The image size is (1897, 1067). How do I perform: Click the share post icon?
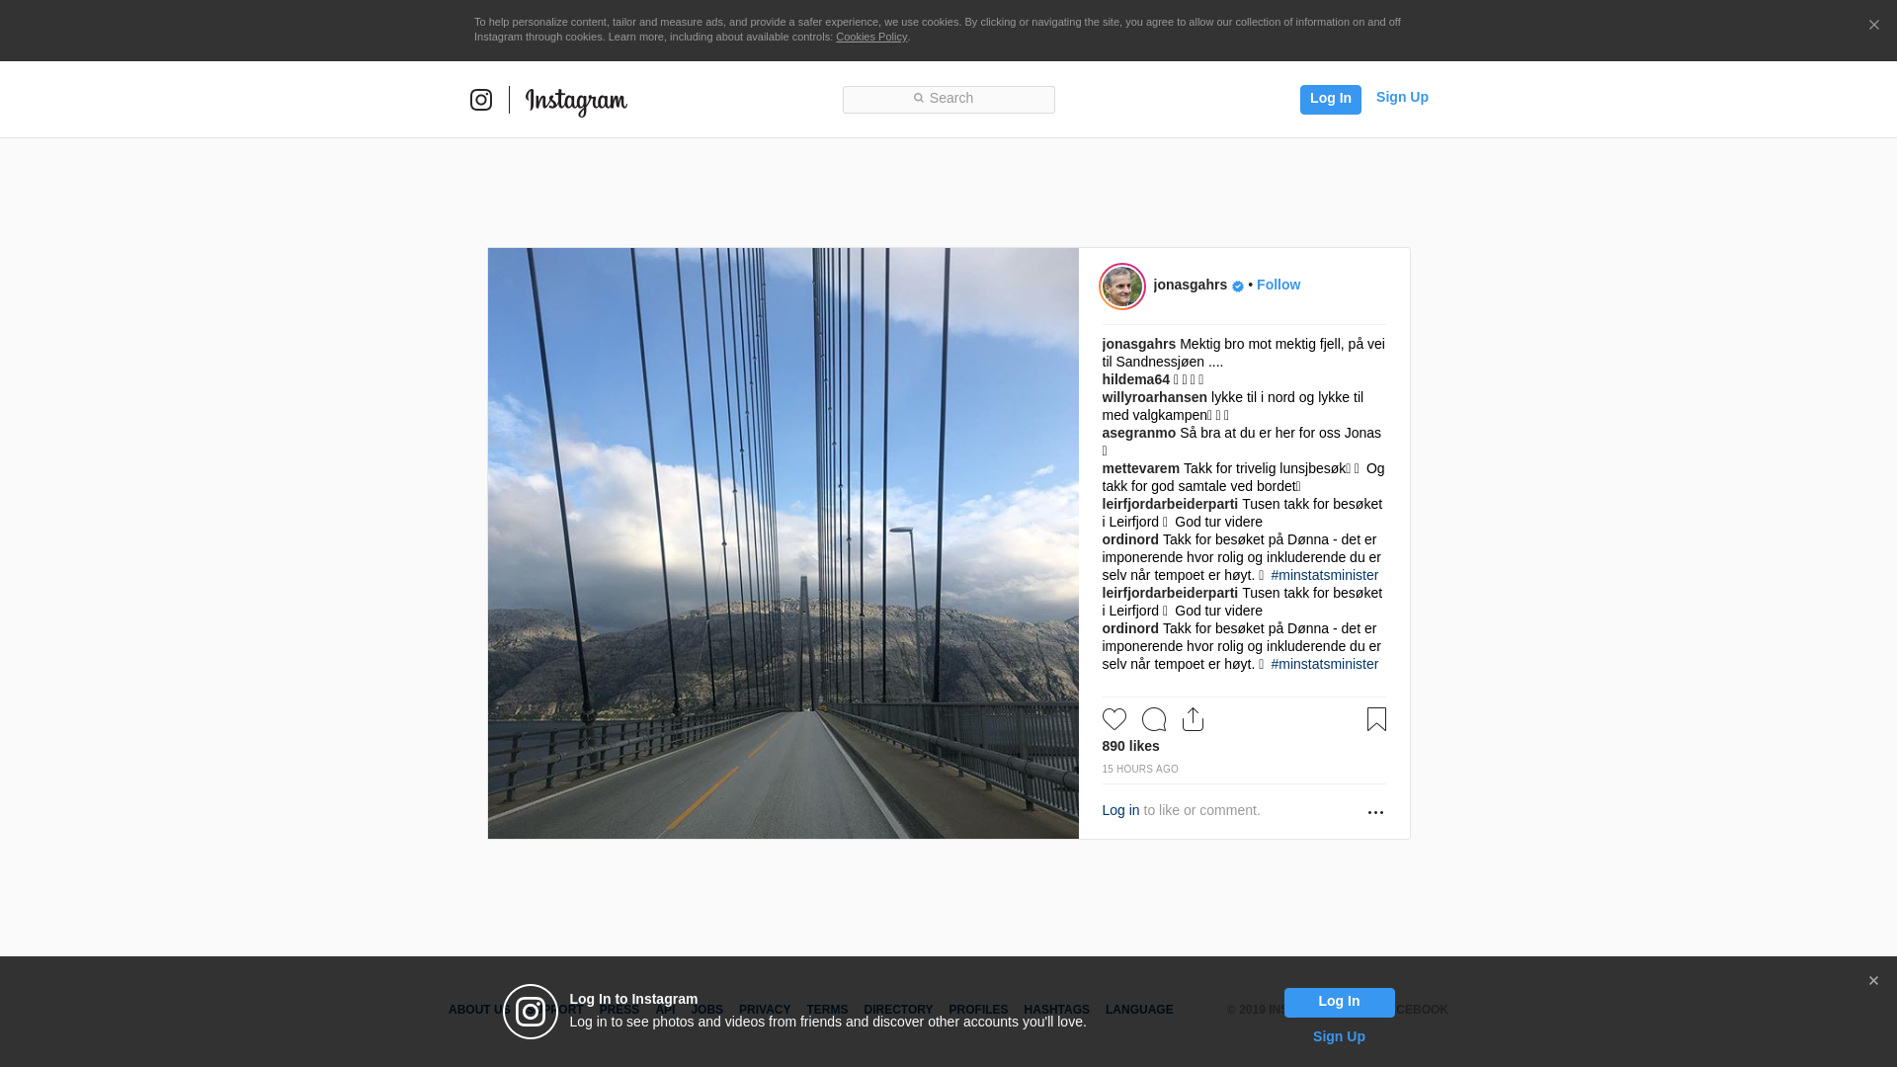point(1193,719)
